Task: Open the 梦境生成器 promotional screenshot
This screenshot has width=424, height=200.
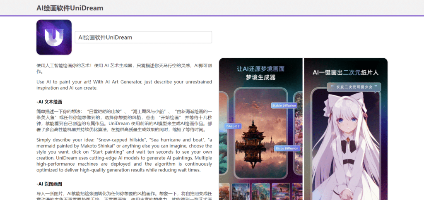Action: coord(261,129)
